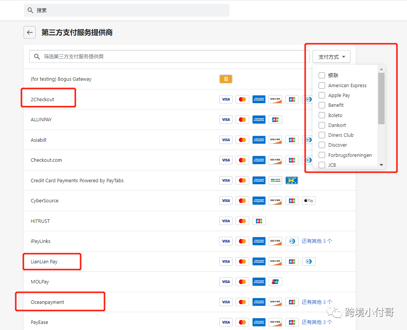Click inside the provider filter input field
Image resolution: width=407 pixels, height=330 pixels.
tap(114, 56)
